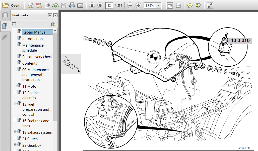
Task: Click the new bookmark icon
Action: 53,25
